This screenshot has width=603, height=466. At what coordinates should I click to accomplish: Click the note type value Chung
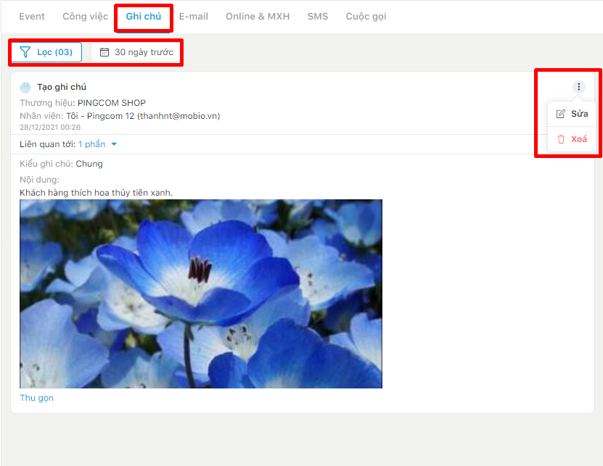(89, 164)
